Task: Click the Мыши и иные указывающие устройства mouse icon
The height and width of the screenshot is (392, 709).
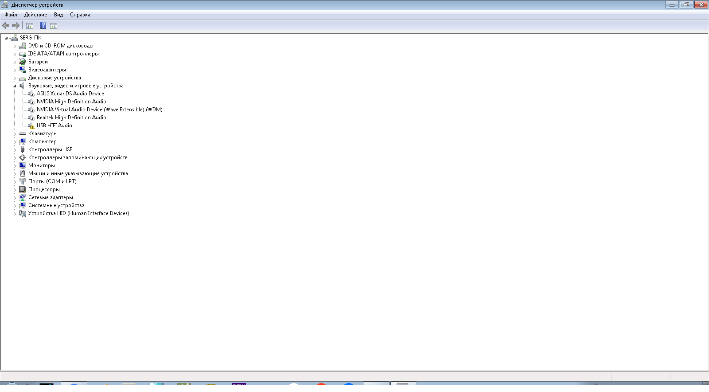Action: 23,173
